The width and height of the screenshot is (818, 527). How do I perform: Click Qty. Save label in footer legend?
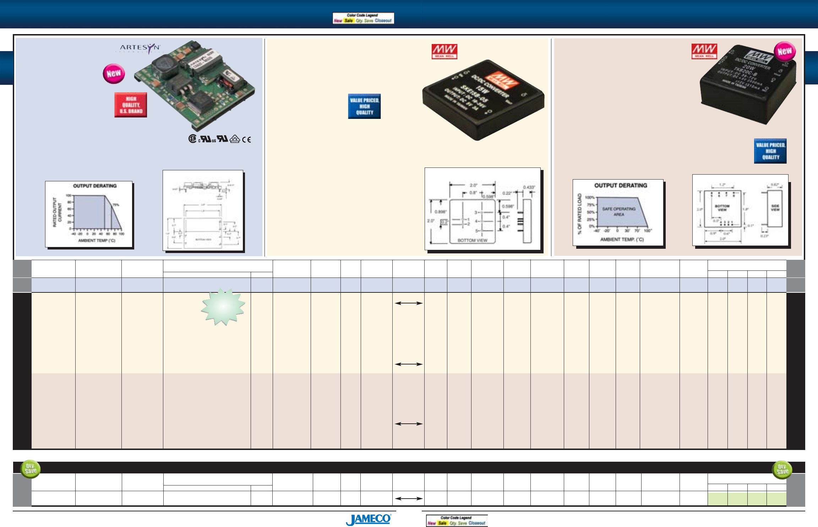tap(458, 523)
